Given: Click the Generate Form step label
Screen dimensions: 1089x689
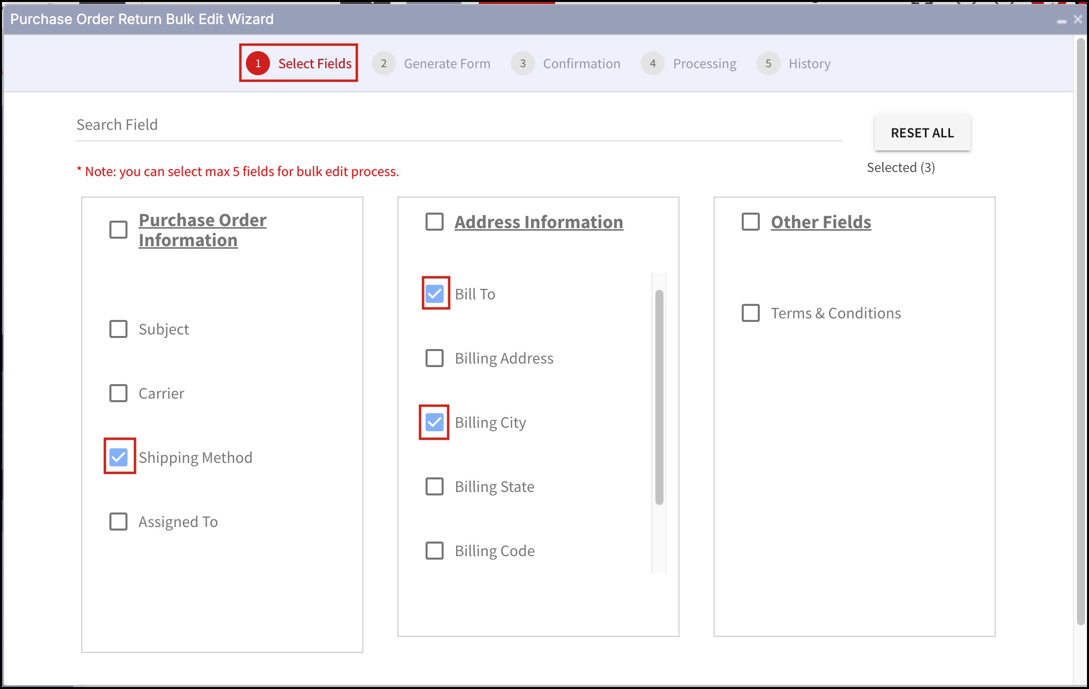Looking at the screenshot, I should [x=447, y=64].
